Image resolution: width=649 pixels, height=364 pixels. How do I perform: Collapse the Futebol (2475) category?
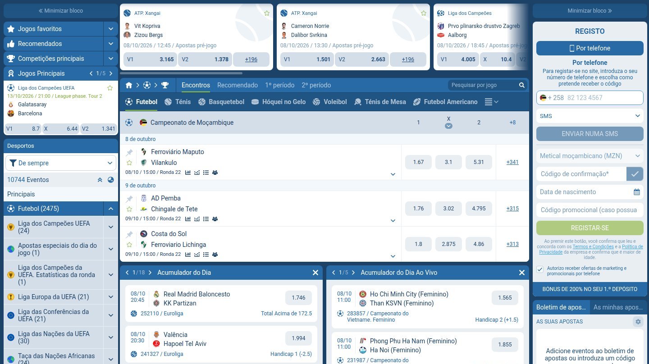[110, 209]
